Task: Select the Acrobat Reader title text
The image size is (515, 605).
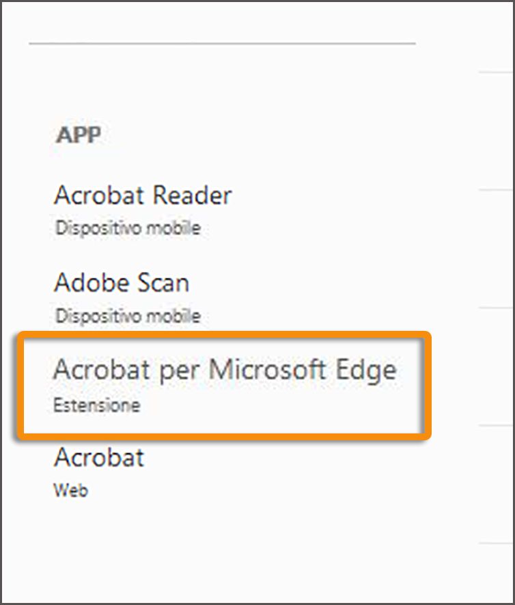Action: (x=143, y=196)
